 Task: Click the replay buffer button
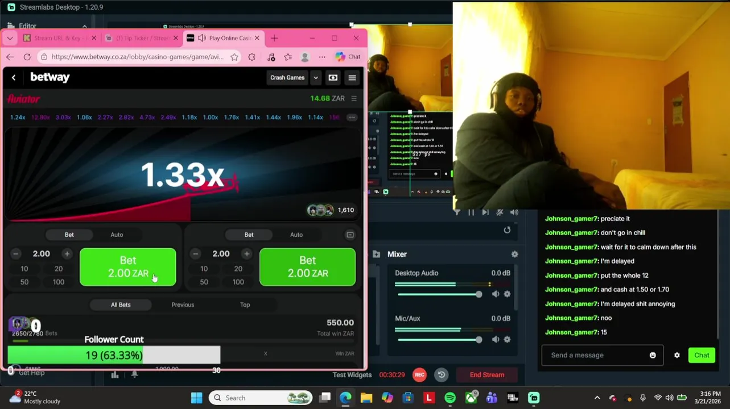pos(442,375)
